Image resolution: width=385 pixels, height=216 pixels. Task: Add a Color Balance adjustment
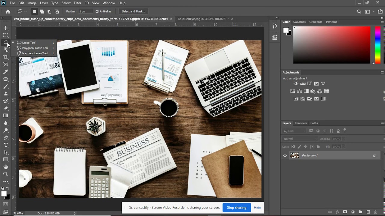[x=300, y=91]
